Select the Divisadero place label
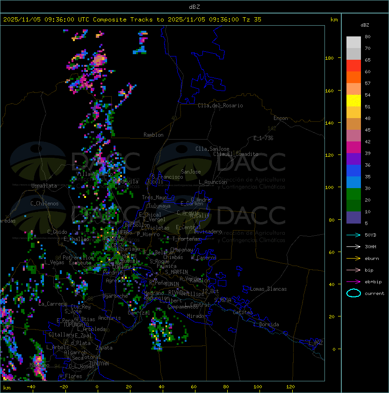Viewport: 389px width, 393px height. pos(208,232)
